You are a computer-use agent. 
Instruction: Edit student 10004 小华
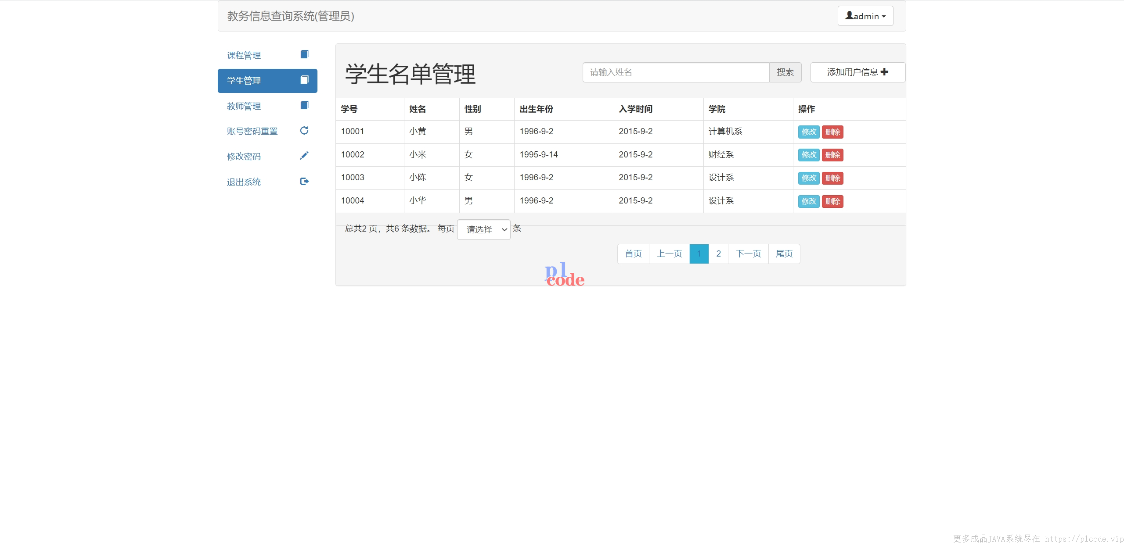pos(809,201)
